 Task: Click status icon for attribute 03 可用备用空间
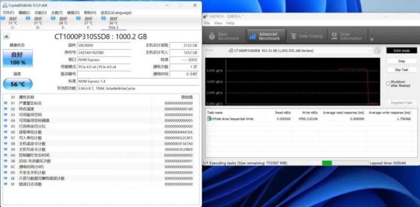tap(6, 115)
